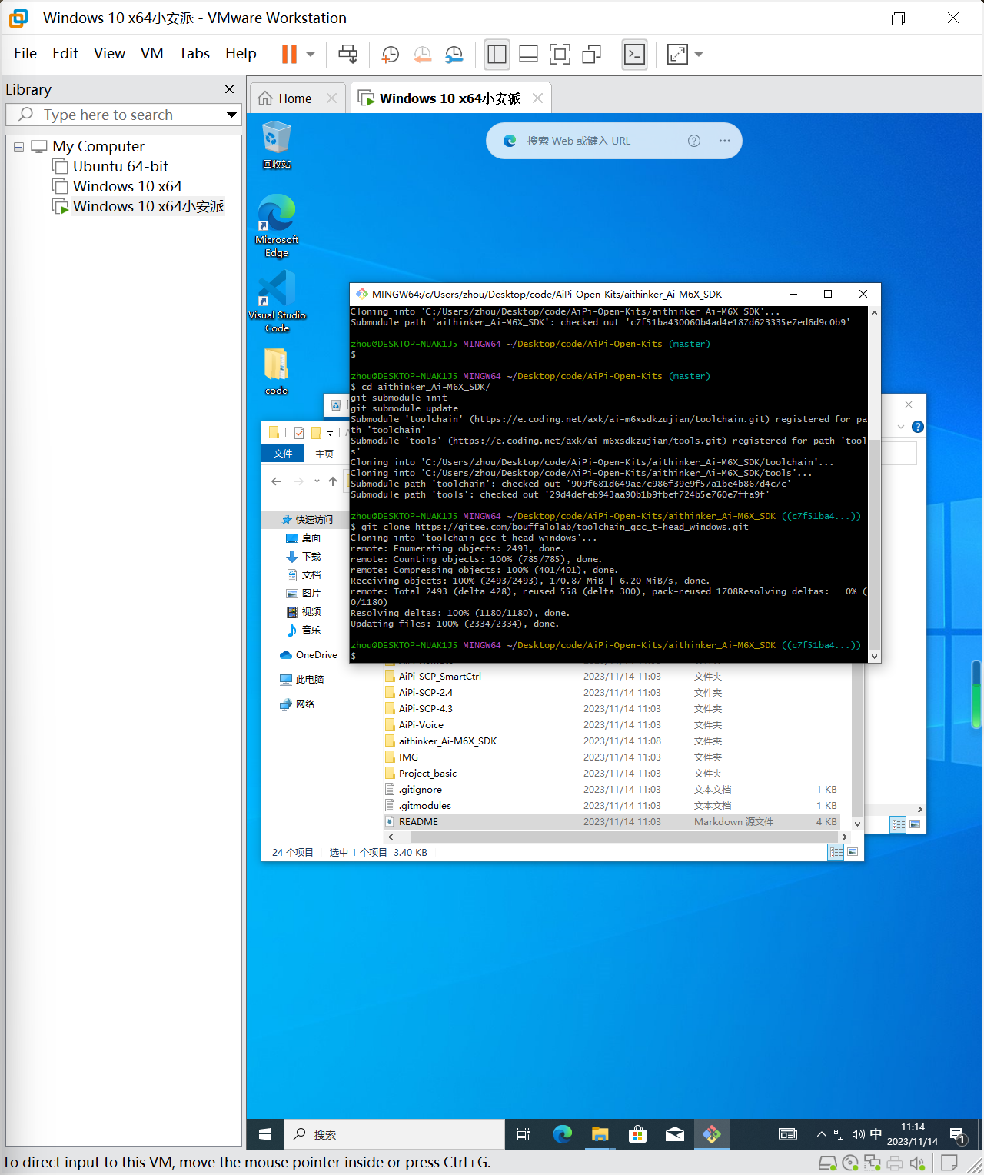Open the Edit menu in VMware
This screenshot has width=984, height=1175.
point(65,53)
